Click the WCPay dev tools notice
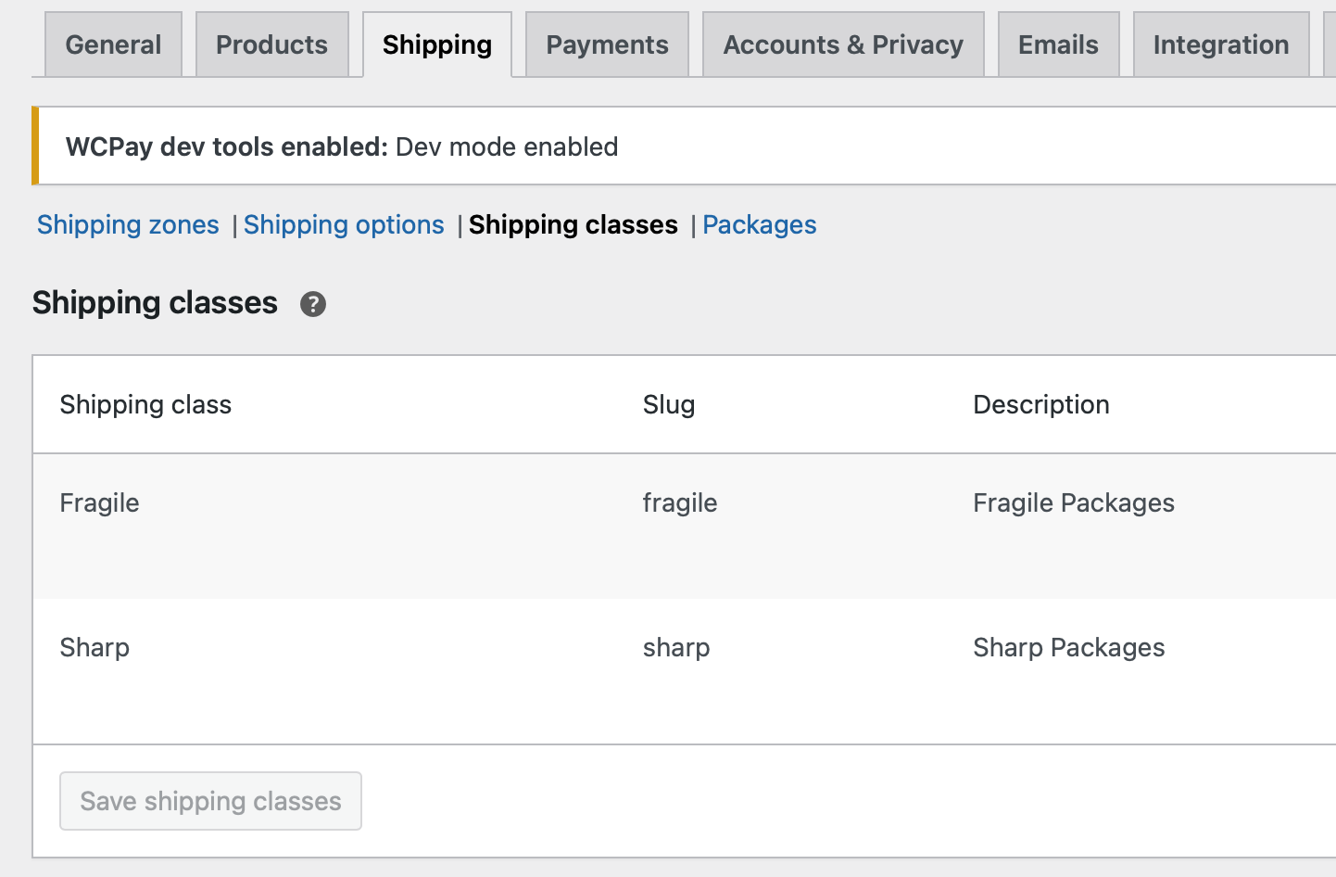 [684, 146]
